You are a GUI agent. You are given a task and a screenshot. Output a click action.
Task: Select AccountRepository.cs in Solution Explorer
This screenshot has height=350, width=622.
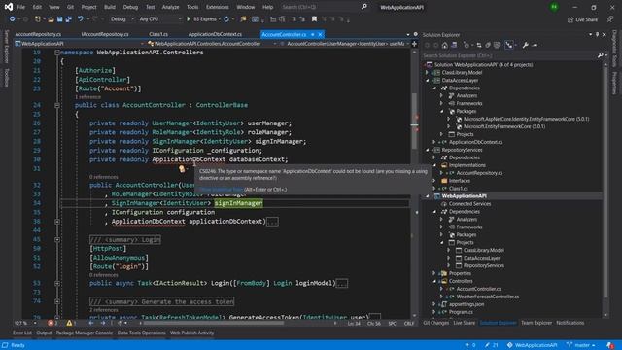click(479, 173)
